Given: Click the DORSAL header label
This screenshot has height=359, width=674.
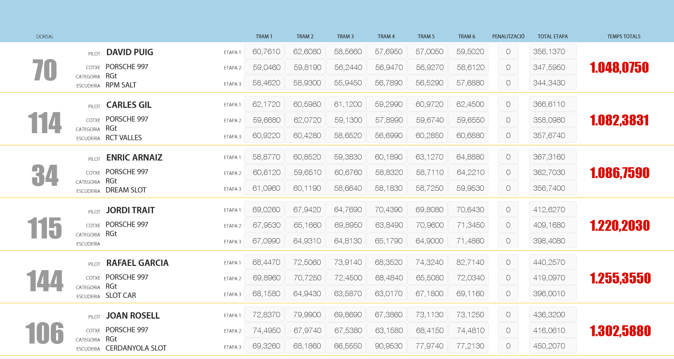Looking at the screenshot, I should click(45, 37).
